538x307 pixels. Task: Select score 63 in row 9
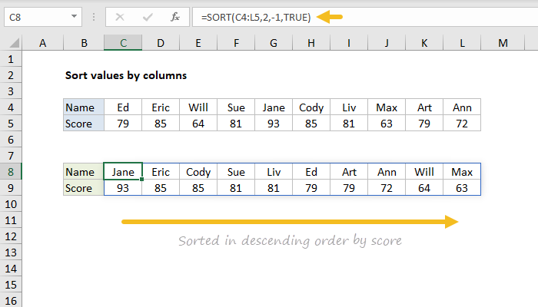coord(462,188)
